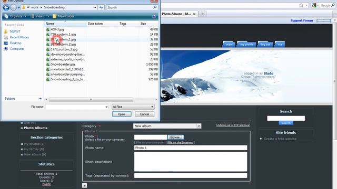This screenshot has height=189, width=337.
Task: Click the my profile tab on website
Action: click(x=246, y=44)
